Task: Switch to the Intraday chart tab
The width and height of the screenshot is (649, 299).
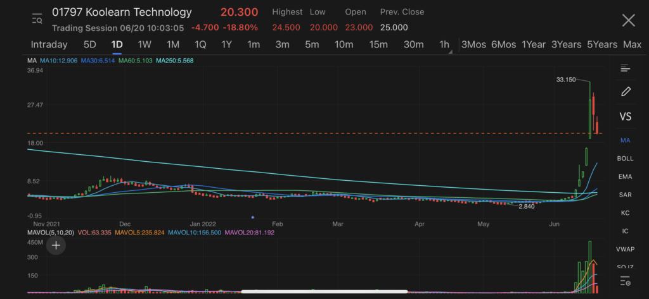Action: [49, 45]
